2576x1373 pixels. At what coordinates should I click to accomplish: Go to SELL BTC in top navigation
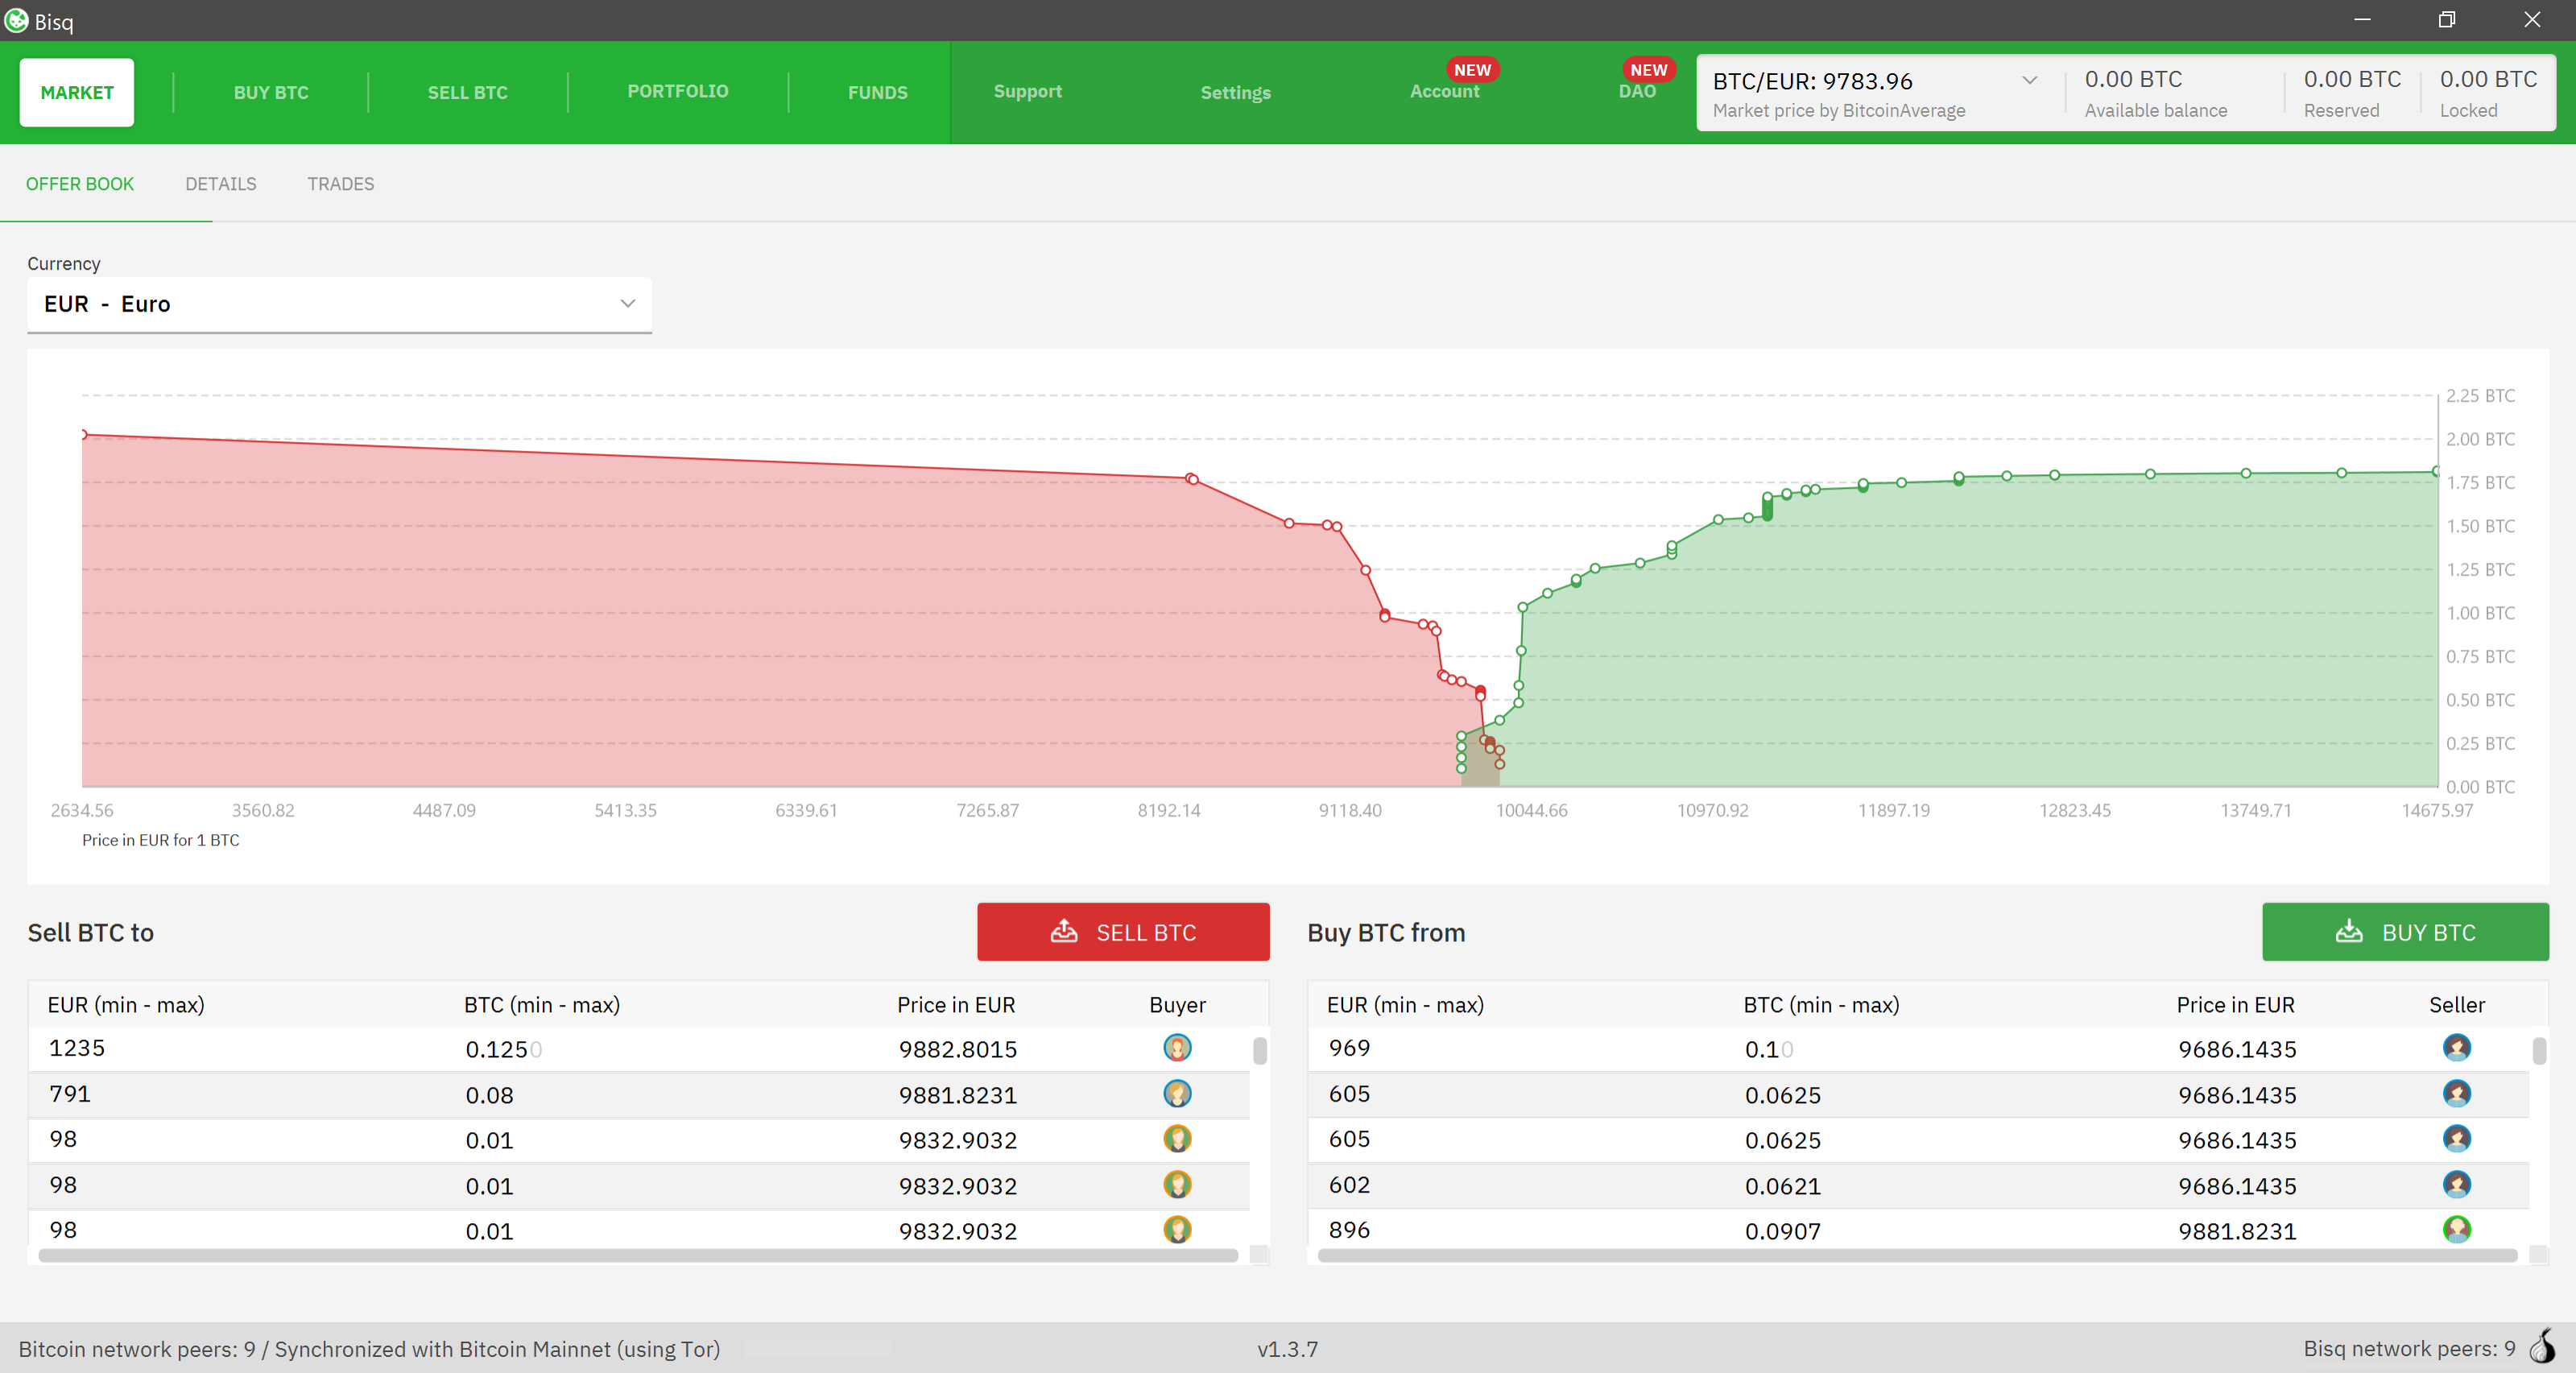[x=468, y=92]
